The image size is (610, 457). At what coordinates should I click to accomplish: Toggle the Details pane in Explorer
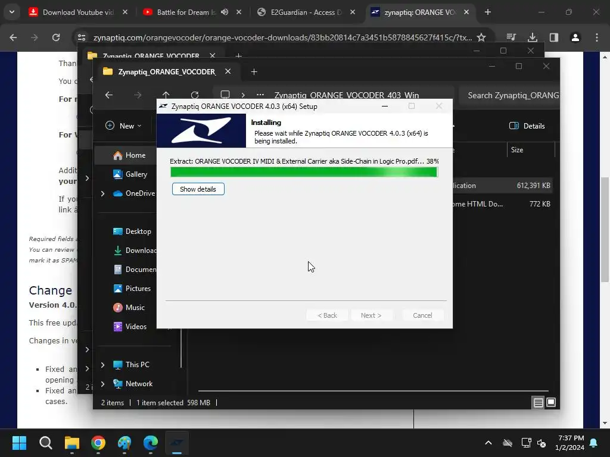(x=527, y=126)
